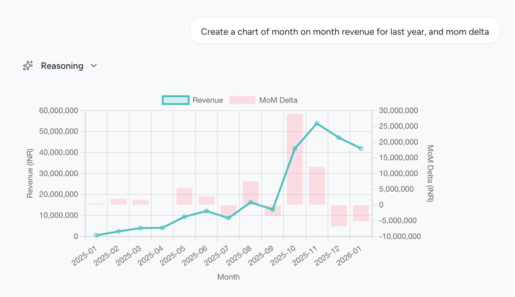Click the 2025-05 revenue data point

point(185,216)
